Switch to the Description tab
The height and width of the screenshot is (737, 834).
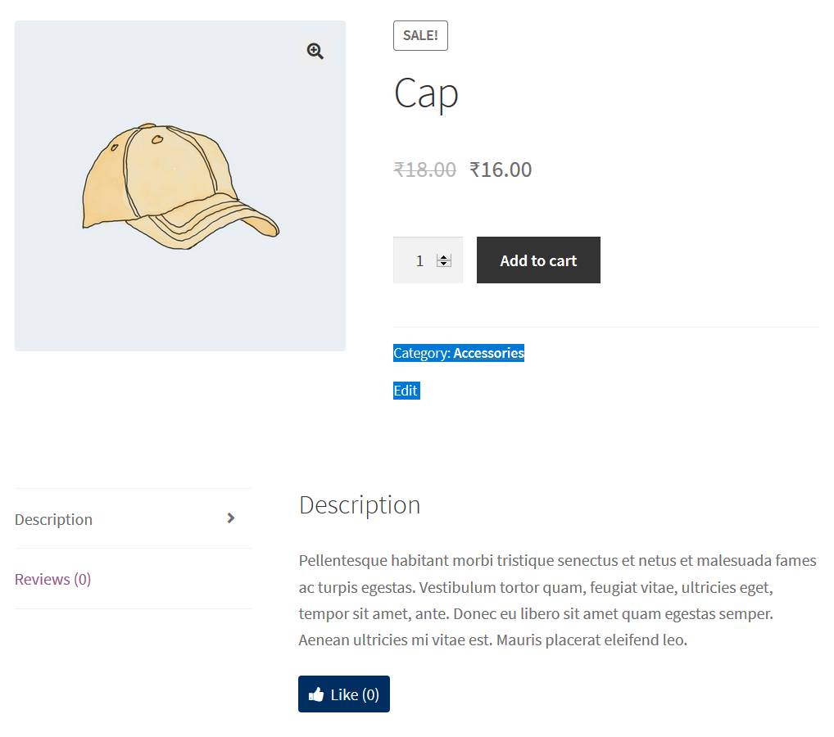(x=133, y=519)
